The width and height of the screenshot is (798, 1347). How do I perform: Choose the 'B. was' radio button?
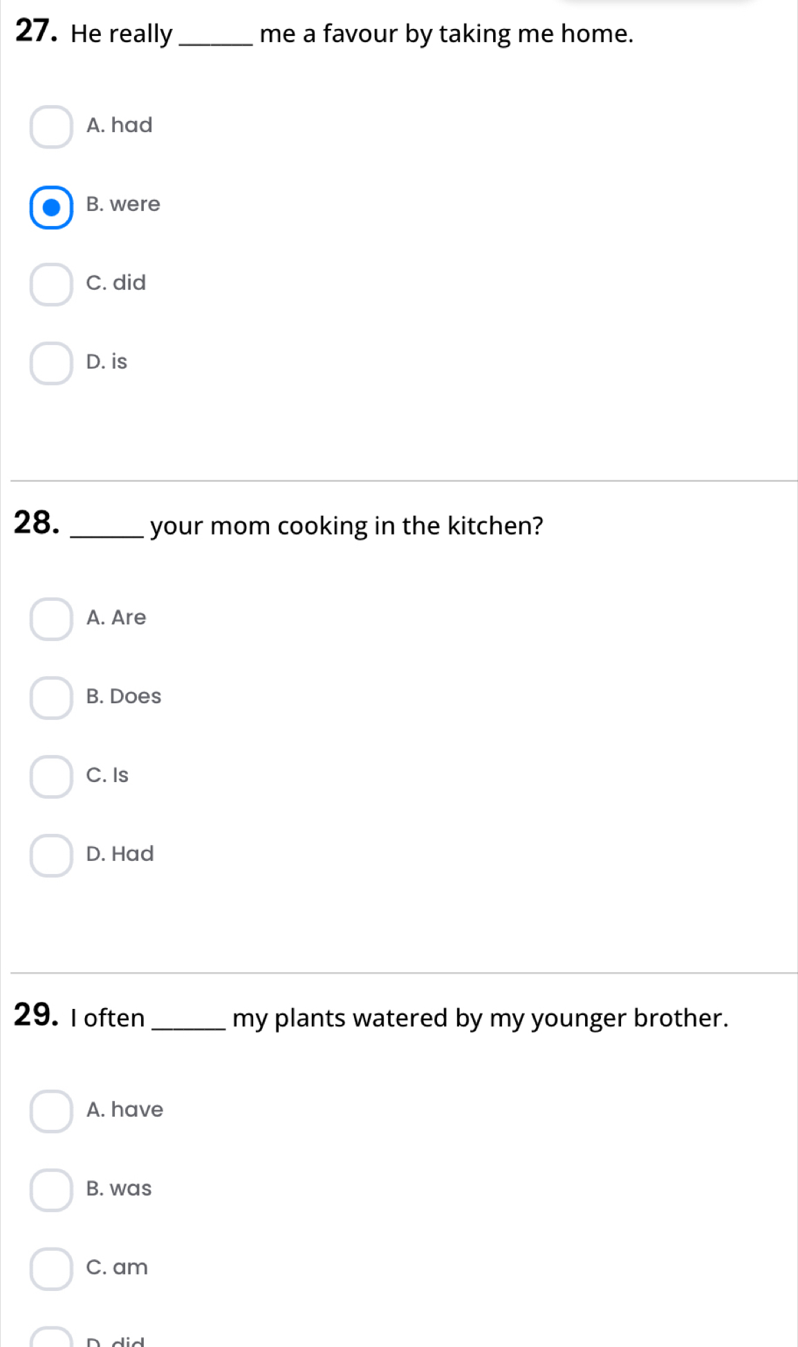51,1190
